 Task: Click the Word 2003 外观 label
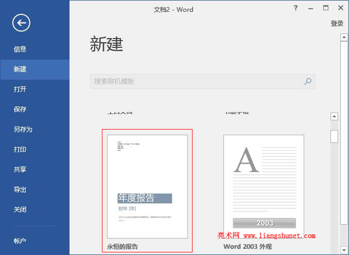coord(248,247)
